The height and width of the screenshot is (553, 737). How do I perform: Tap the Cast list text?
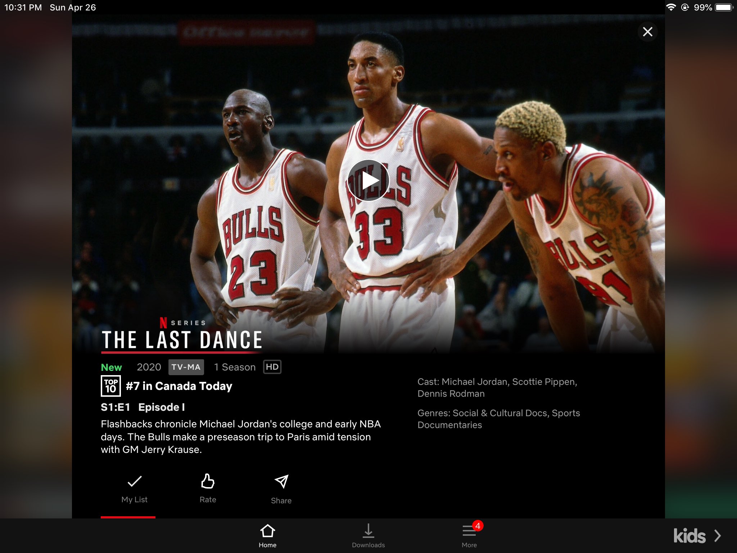tap(497, 387)
